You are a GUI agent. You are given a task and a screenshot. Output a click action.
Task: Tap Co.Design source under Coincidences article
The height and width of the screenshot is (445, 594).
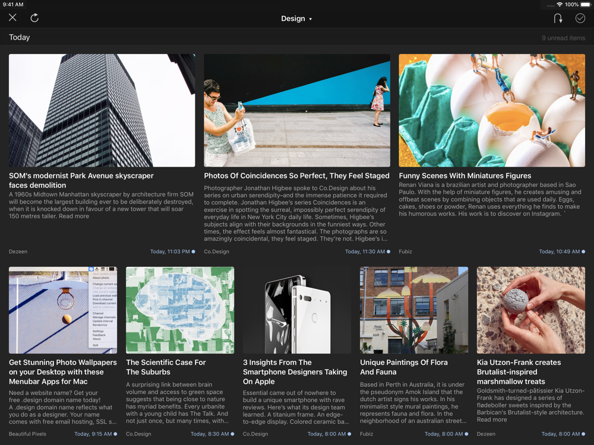point(216,252)
